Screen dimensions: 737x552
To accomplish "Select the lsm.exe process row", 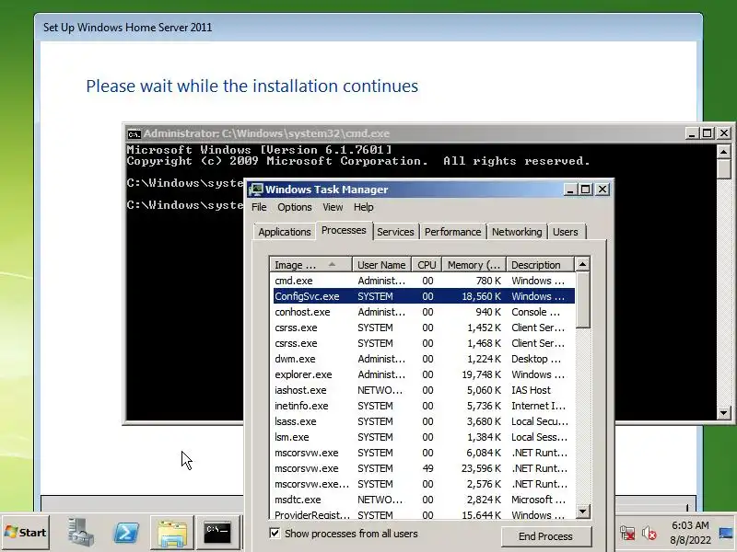I will [x=424, y=437].
